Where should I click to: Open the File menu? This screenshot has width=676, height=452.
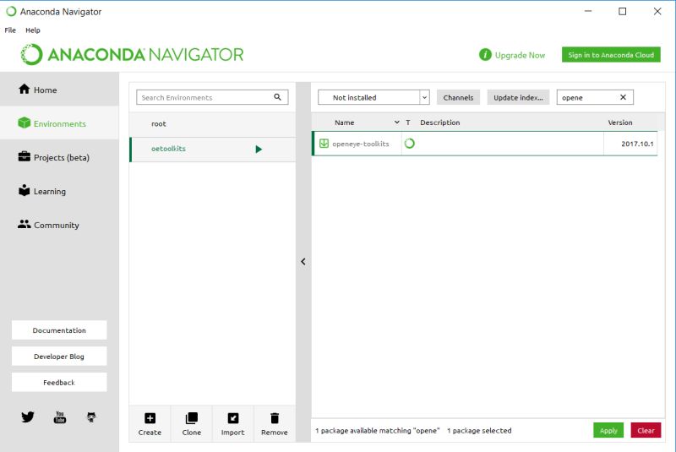click(x=10, y=30)
